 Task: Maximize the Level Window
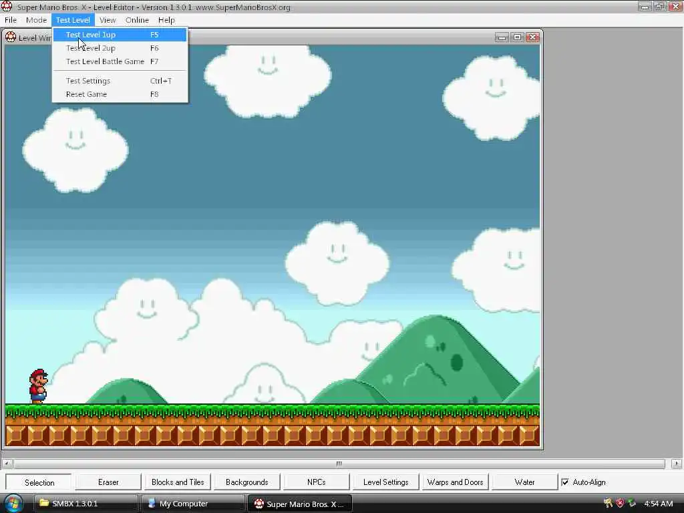coord(518,37)
